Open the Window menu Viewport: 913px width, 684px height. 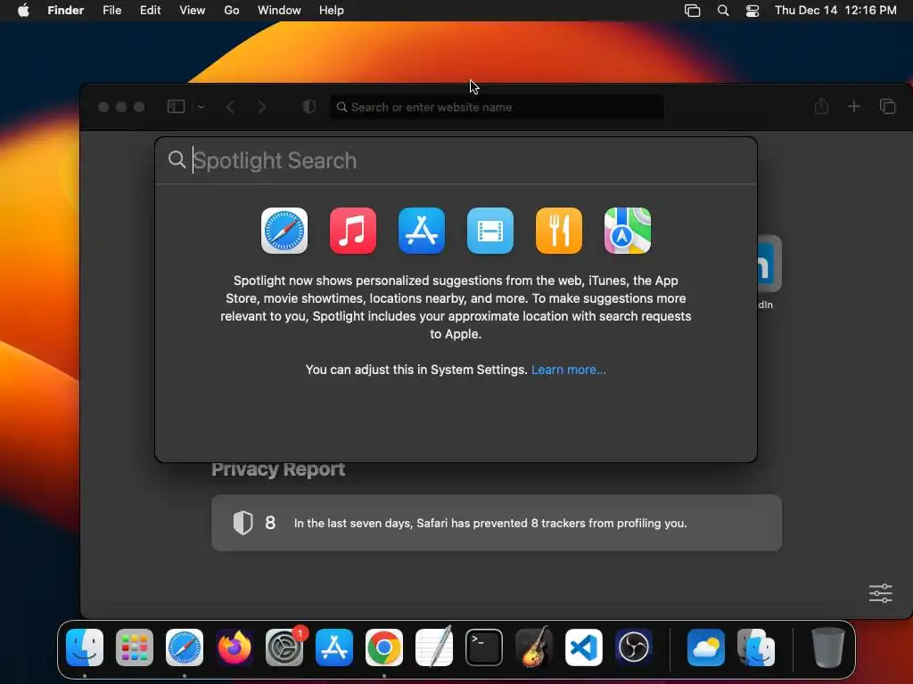click(x=279, y=11)
